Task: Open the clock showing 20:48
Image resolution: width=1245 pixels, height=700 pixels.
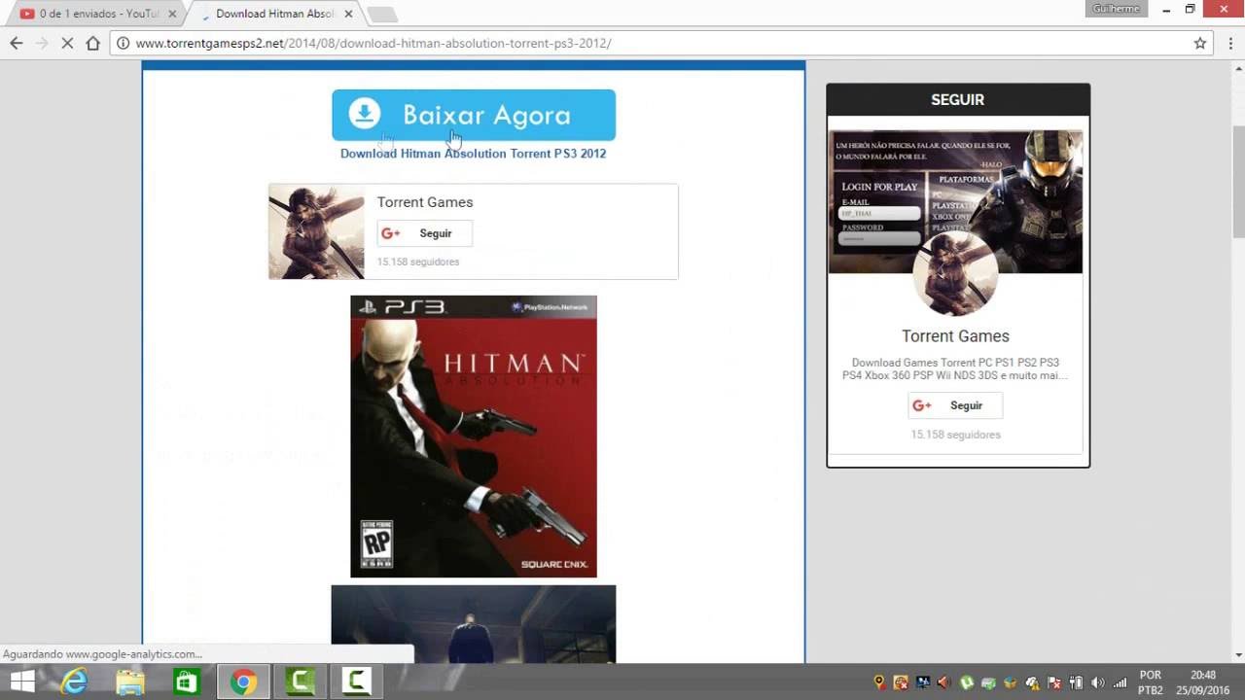Action: [1203, 682]
